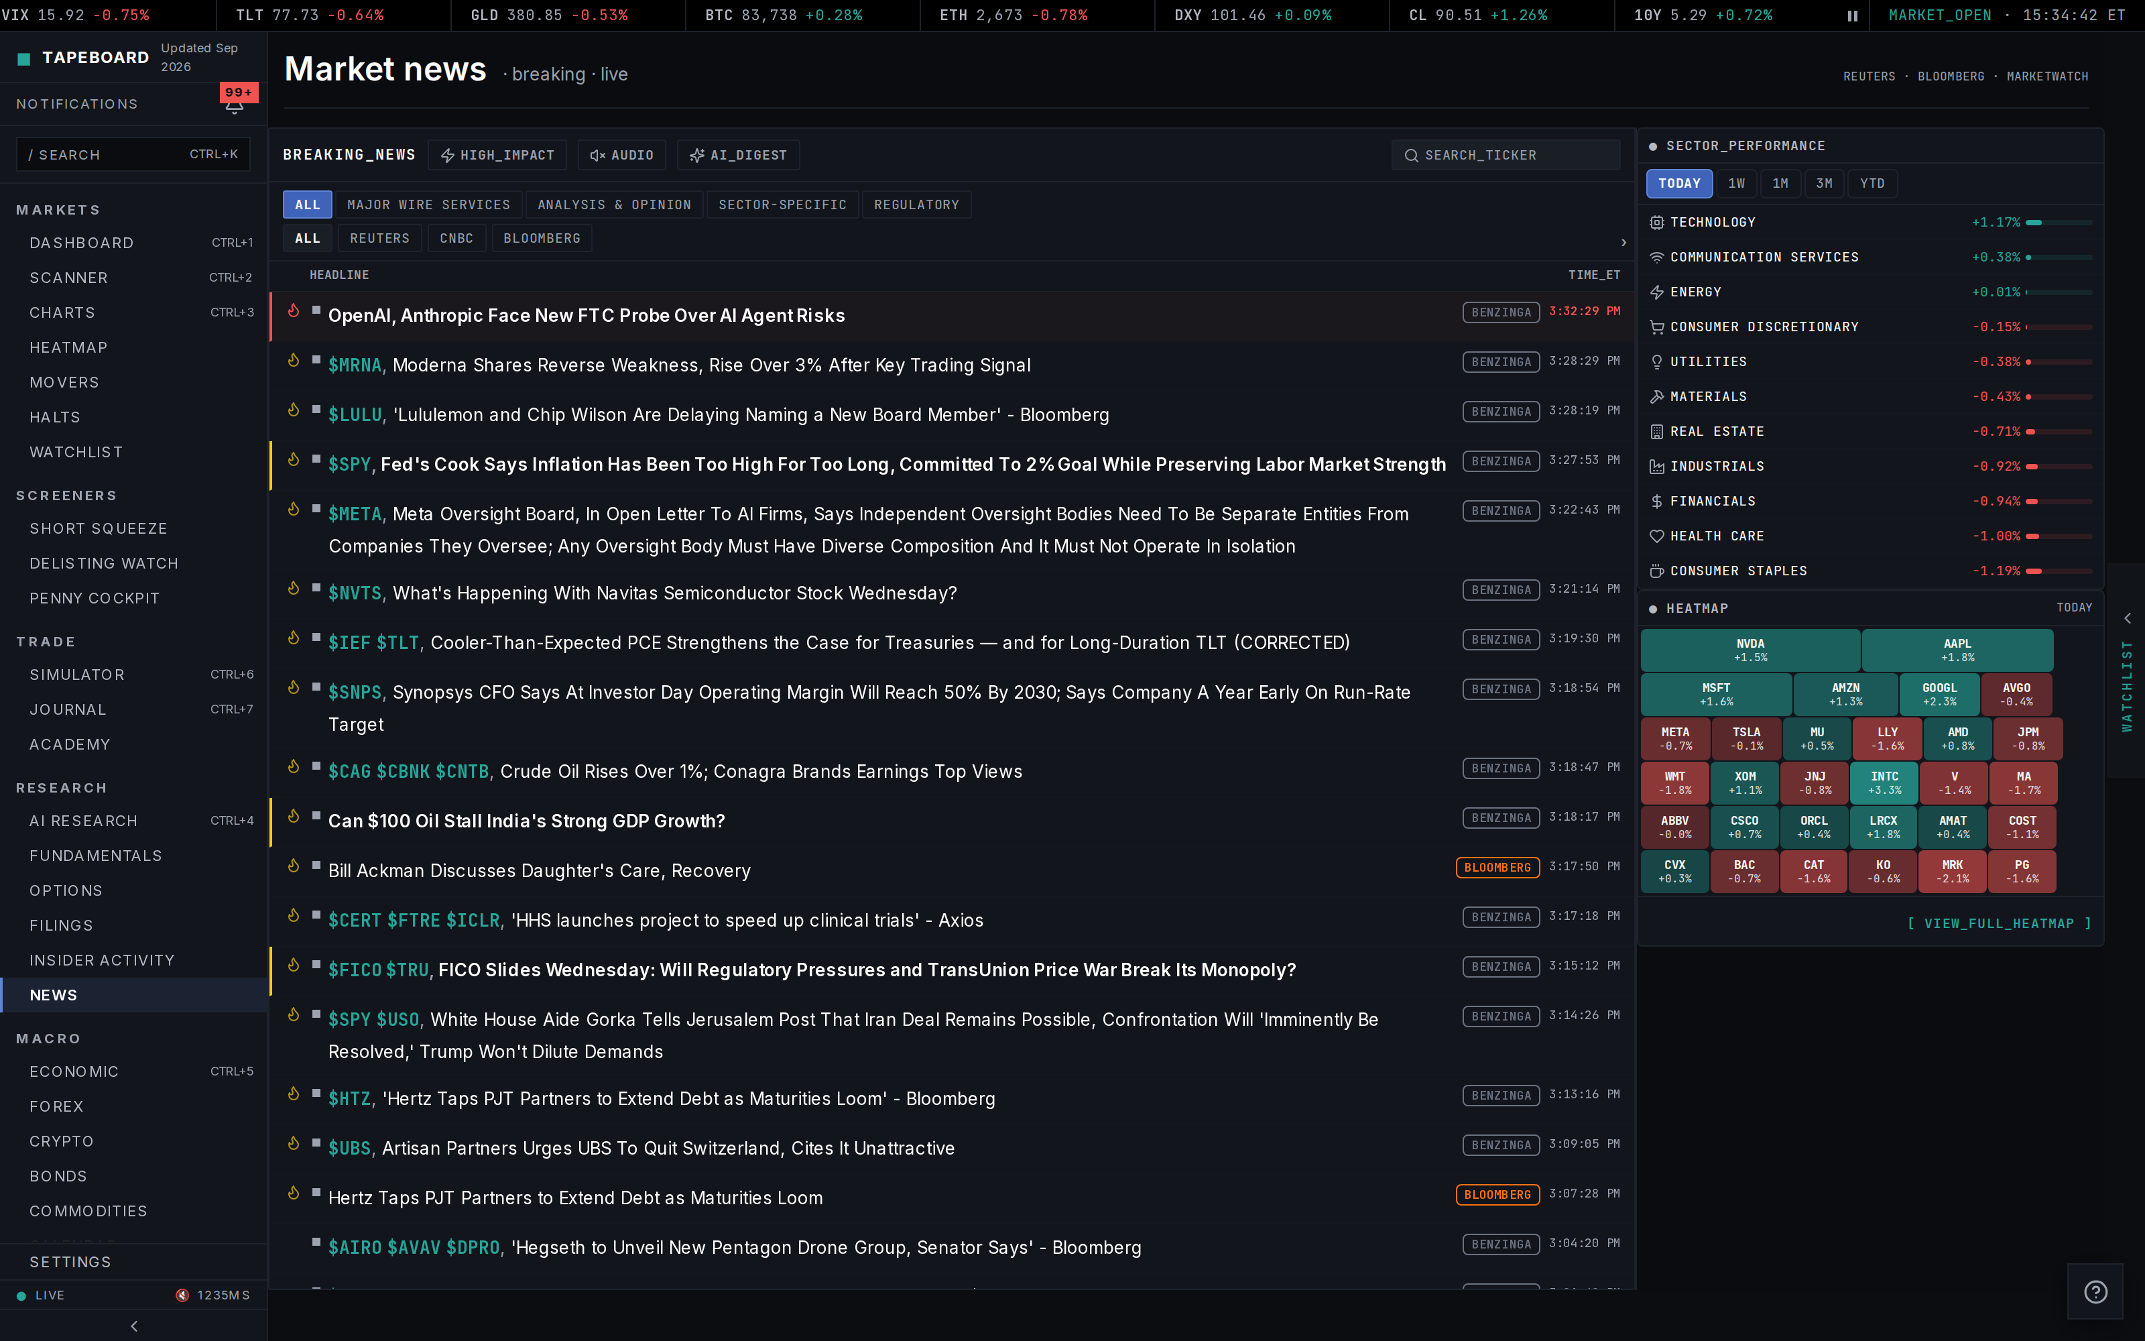This screenshot has height=1341, width=2145.
Task: Click the Consumer Discretionary cart icon
Action: tap(1656, 327)
